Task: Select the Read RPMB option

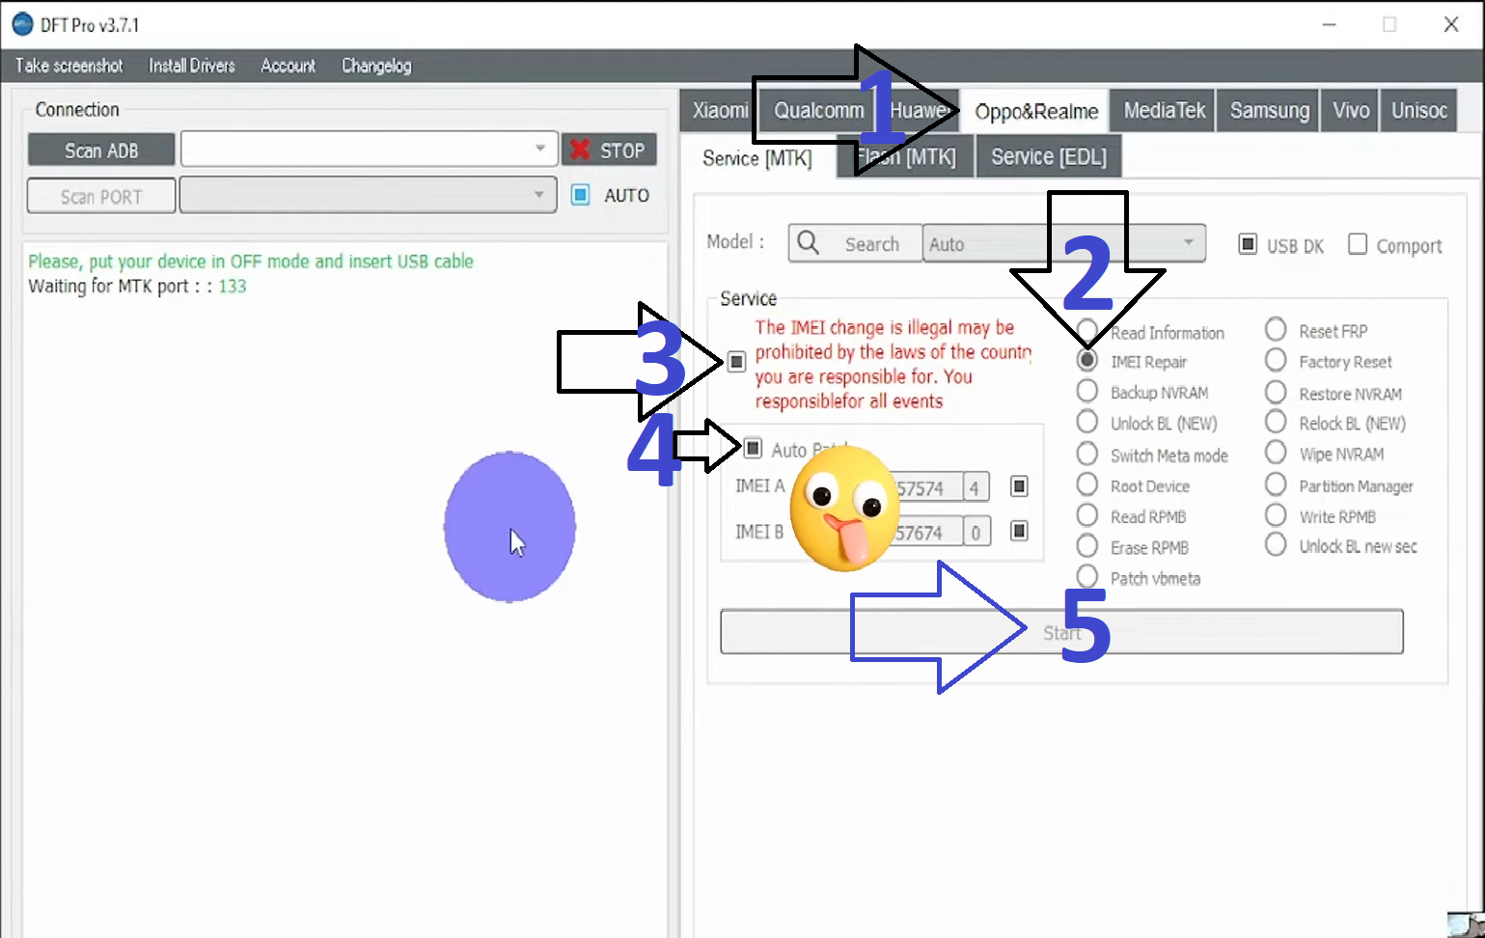Action: pyautogui.click(x=1087, y=515)
